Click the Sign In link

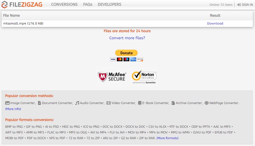pos(247,5)
